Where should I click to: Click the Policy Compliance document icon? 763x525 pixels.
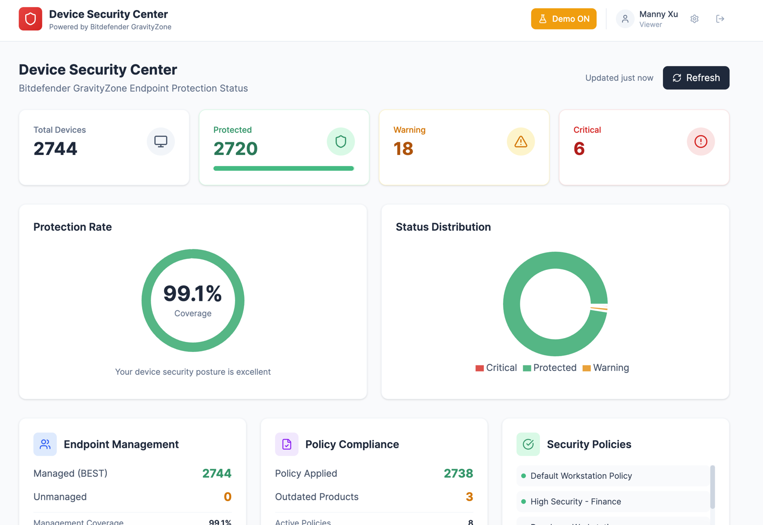coord(287,444)
